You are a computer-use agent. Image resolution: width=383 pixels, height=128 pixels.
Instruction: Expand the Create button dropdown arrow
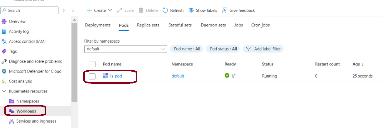coord(110,10)
